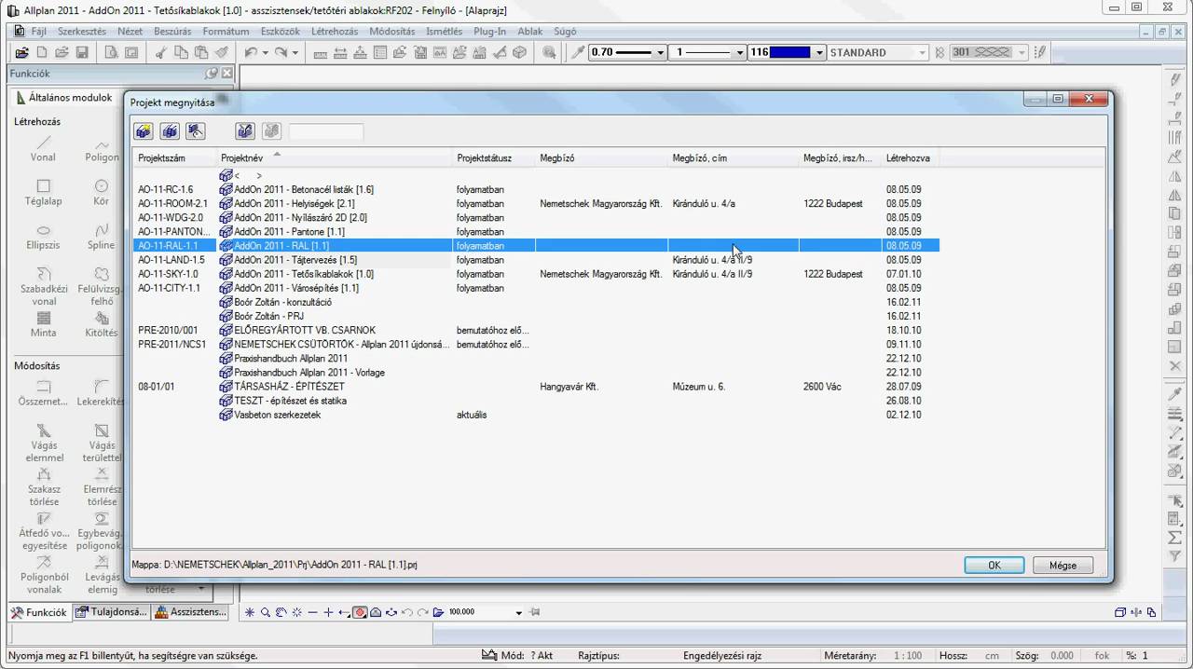Screen dimensions: 1193x669
Task: Click the measure ruler icon in main toolbar
Action: click(x=320, y=53)
